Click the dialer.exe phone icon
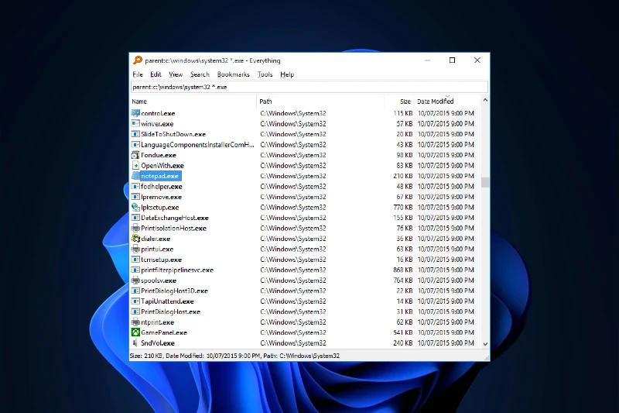Screen dimensions: 619x413 point(135,239)
